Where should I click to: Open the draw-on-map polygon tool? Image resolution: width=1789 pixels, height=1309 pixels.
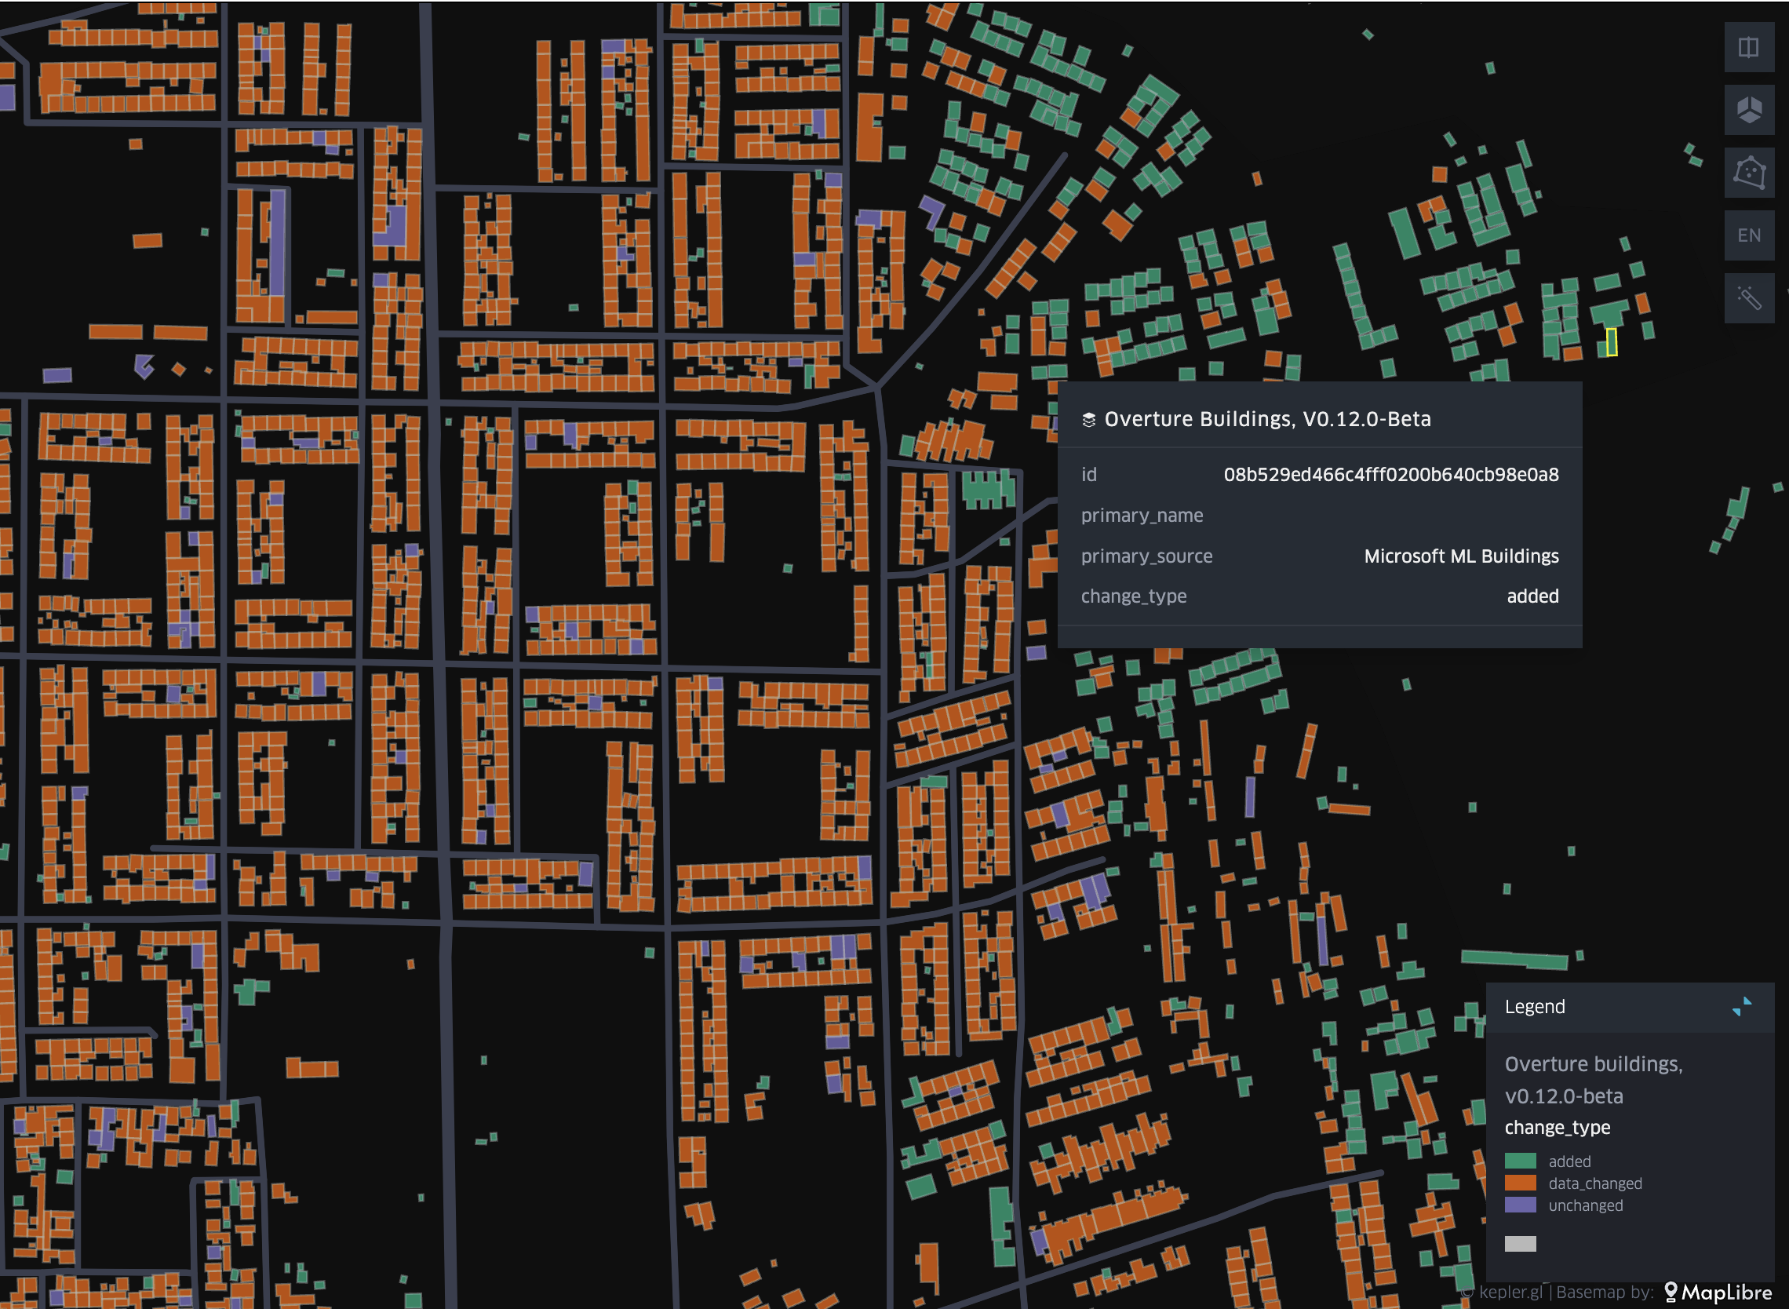pos(1749,173)
